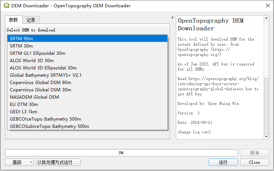Select GEDI L3 1km dataset
This screenshot has height=171, width=274.
tap(87, 112)
